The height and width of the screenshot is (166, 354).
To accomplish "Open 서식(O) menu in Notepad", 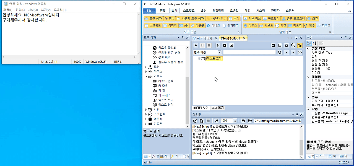I will (x=33, y=10).
